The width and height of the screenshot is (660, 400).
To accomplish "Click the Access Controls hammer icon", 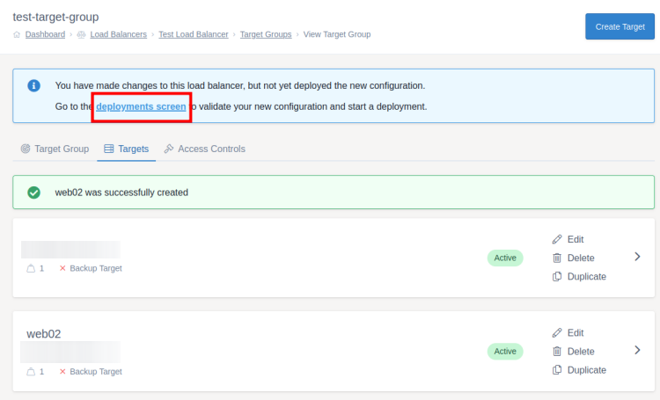I will click(169, 149).
